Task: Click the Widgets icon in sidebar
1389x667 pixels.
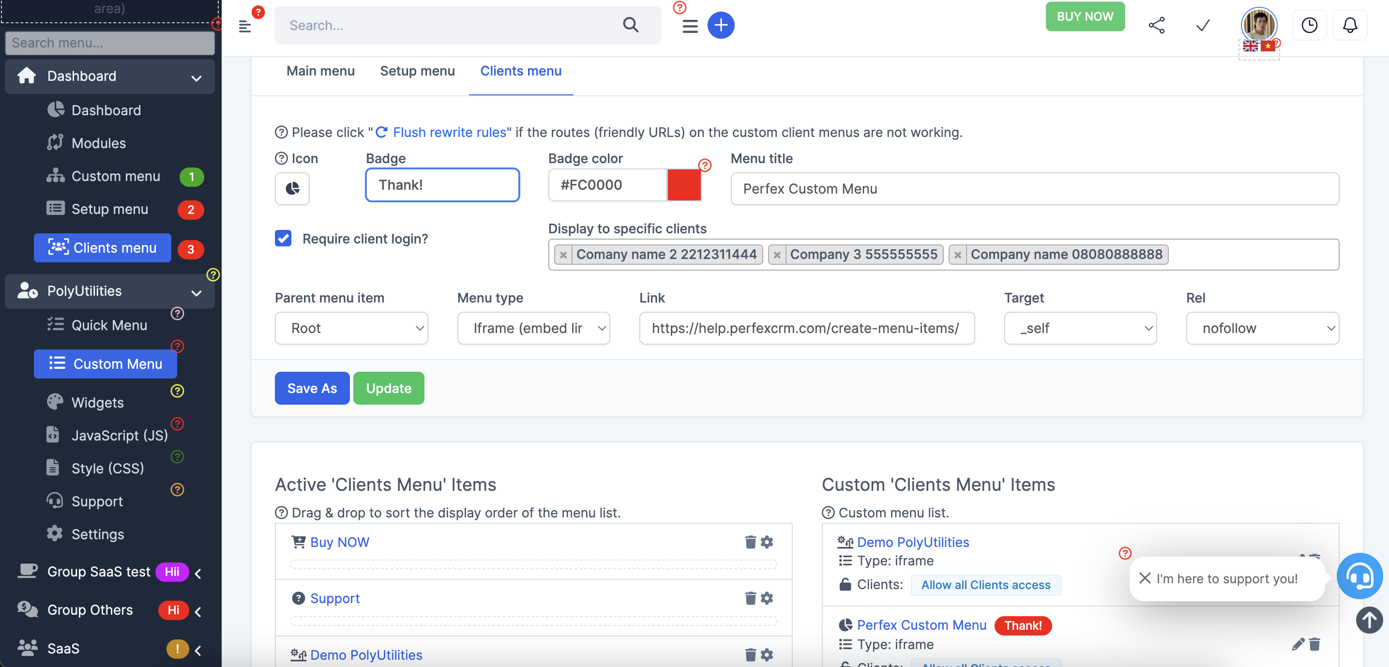Action: point(55,402)
